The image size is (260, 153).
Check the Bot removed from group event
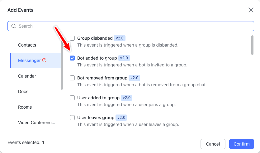pos(72,78)
